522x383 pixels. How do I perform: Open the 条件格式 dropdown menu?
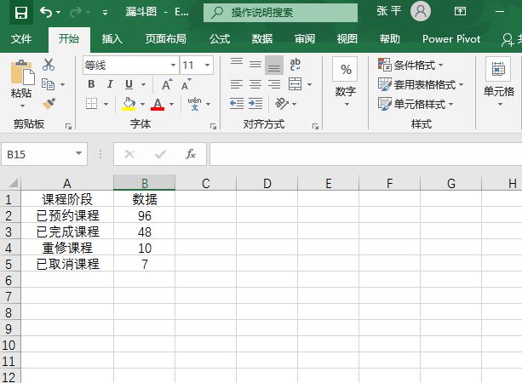click(420, 65)
